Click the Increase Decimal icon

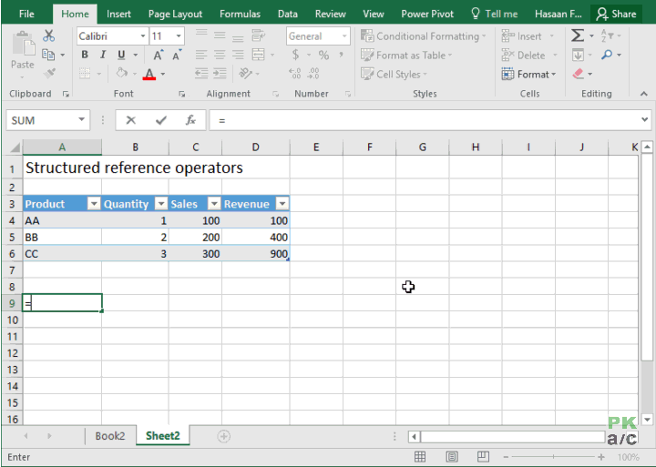(295, 74)
